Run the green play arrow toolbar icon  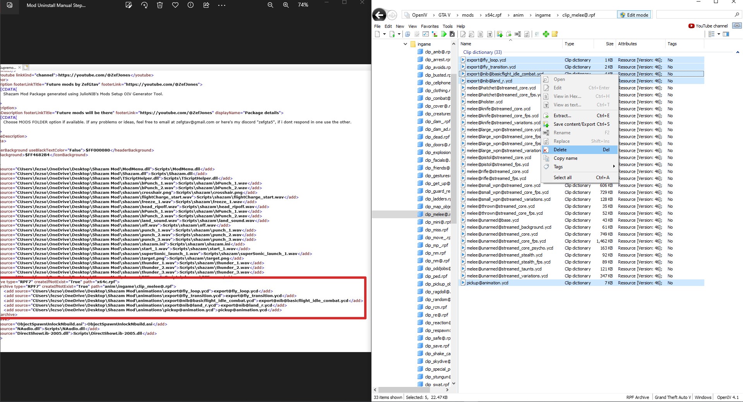[444, 34]
